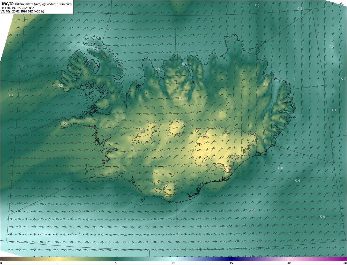This screenshot has width=347, height=265.
Task: Select the '15' tick label on the colour scale
Action: tap(231, 263)
